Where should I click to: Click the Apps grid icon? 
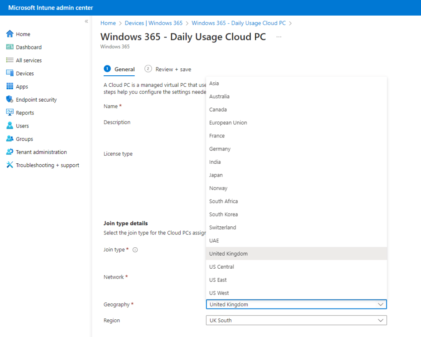10,86
